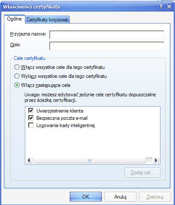The width and height of the screenshot is (175, 205).
Task: Confirm the dialog with OK
Action: pos(86,197)
